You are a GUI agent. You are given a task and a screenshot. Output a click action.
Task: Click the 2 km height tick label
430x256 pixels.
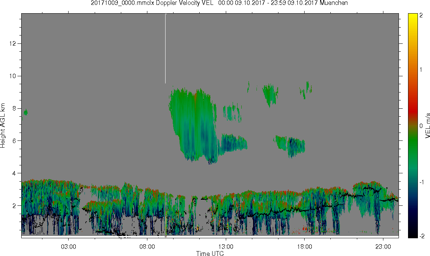(x=14, y=205)
